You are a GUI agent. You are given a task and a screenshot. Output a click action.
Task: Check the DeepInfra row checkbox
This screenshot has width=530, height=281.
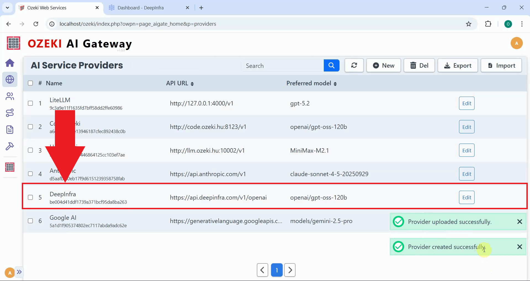pyautogui.click(x=30, y=197)
